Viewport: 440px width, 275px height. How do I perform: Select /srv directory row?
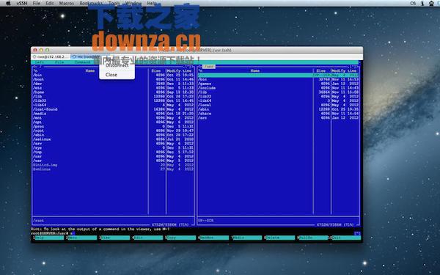[x=113, y=144]
